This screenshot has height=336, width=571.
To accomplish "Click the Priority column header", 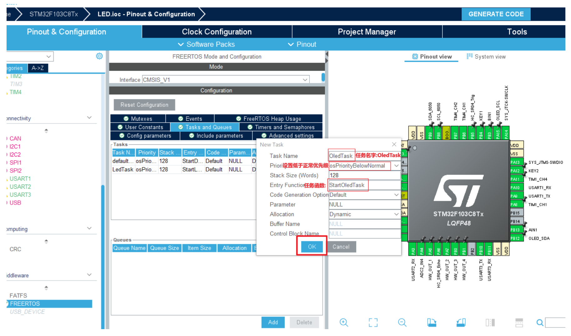I will [147, 153].
